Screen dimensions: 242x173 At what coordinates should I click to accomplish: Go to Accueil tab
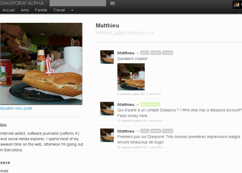[8, 10]
